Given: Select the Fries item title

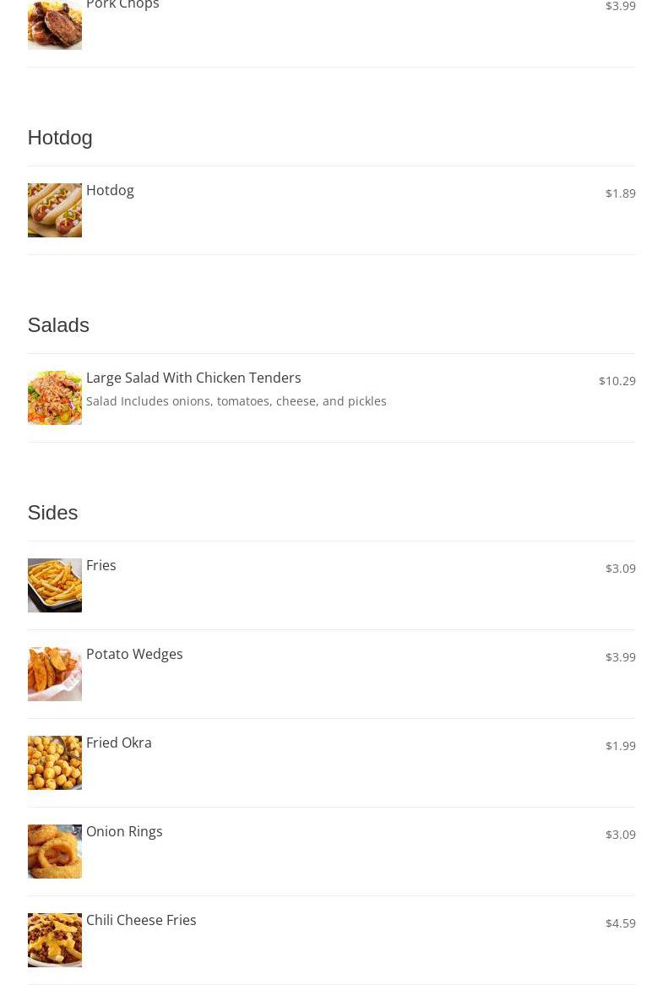Looking at the screenshot, I should (x=101, y=565).
